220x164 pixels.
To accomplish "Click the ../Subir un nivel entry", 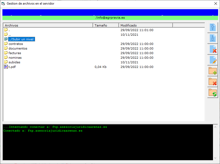I will pyautogui.click(x=21, y=39).
